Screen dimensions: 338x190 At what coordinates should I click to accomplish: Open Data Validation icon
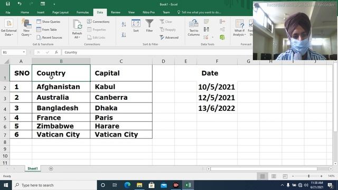click(206, 37)
